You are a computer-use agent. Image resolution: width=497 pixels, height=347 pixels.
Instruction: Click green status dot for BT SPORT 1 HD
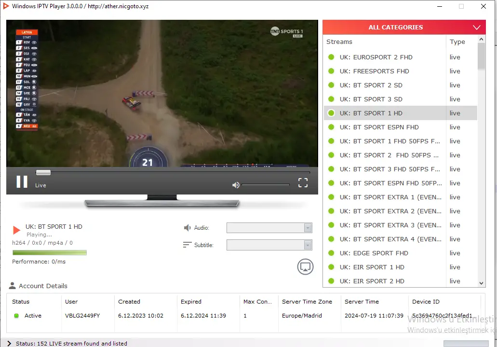tap(331, 113)
